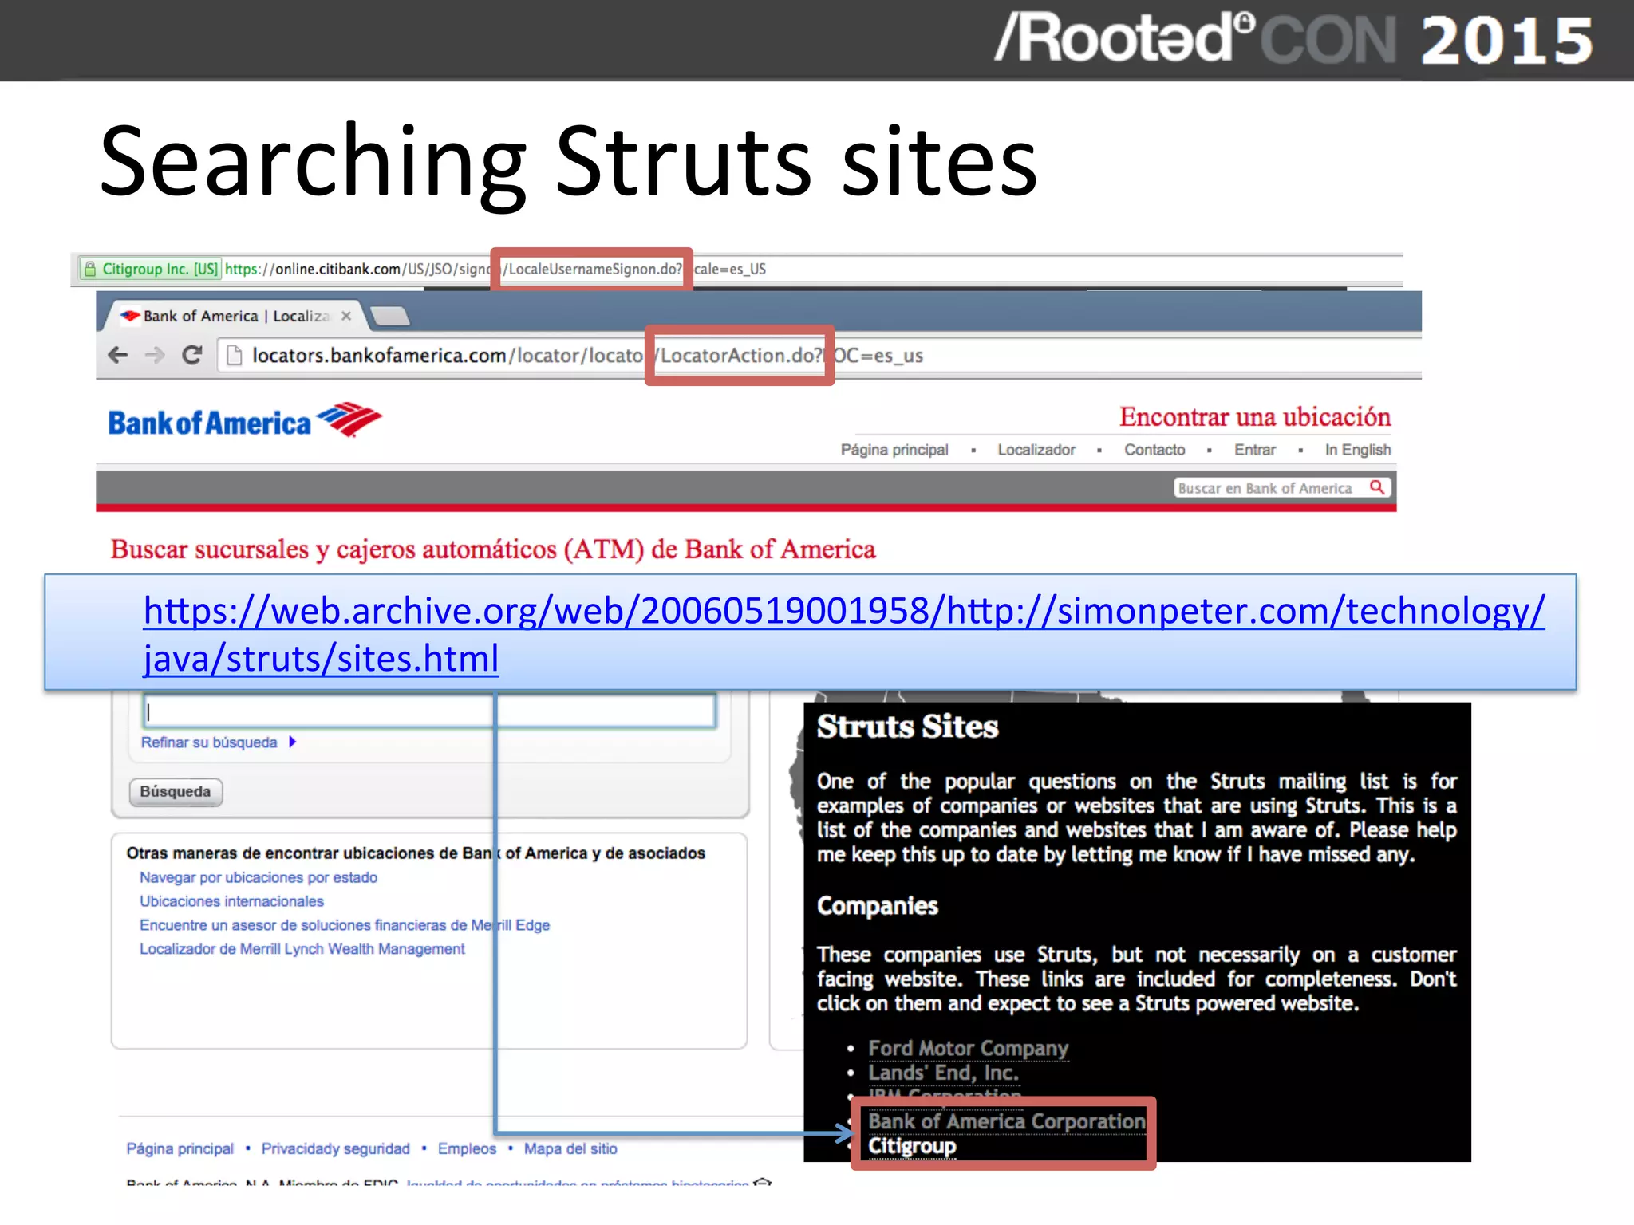This screenshot has width=1634, height=1225.
Task: Click the Otras maneras de encontrar ubicaciones heading
Action: (x=416, y=853)
